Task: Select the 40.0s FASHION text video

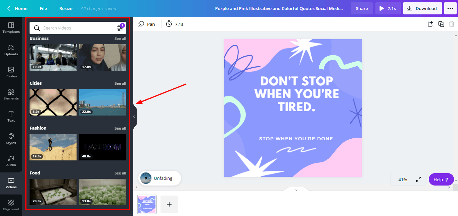Action: [102, 147]
